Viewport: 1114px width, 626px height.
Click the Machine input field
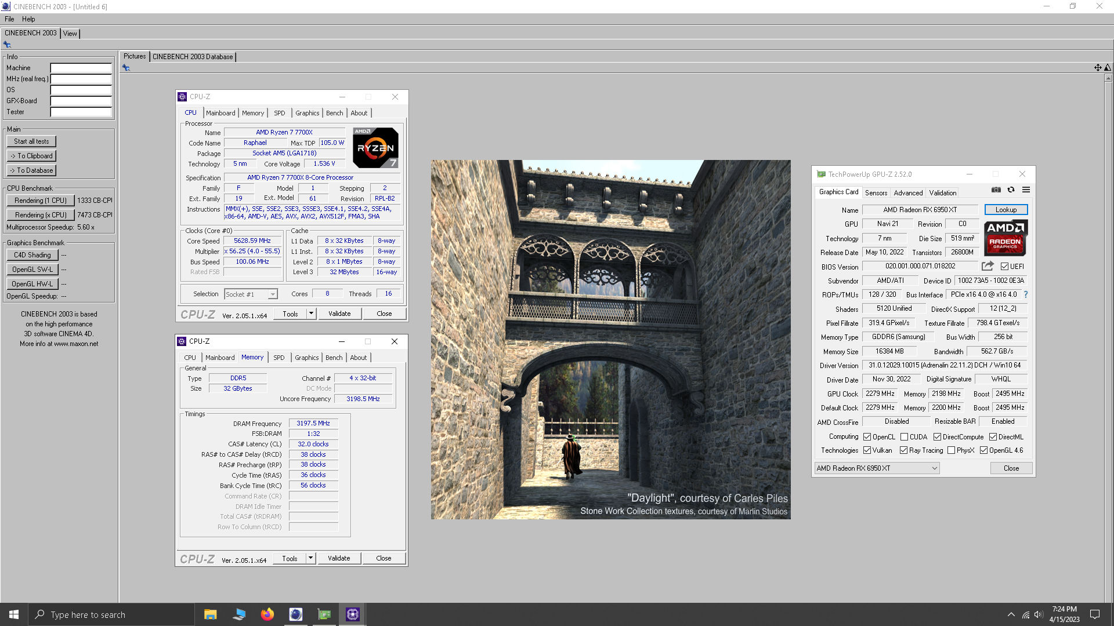pyautogui.click(x=81, y=68)
